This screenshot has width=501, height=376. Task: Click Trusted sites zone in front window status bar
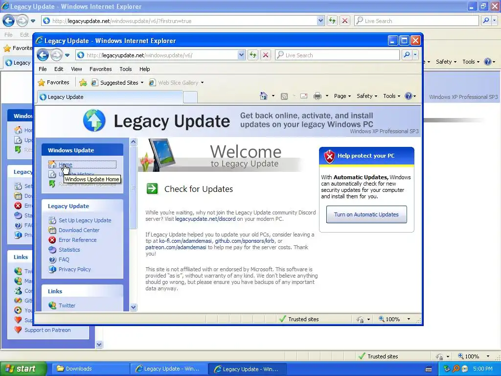(299, 319)
